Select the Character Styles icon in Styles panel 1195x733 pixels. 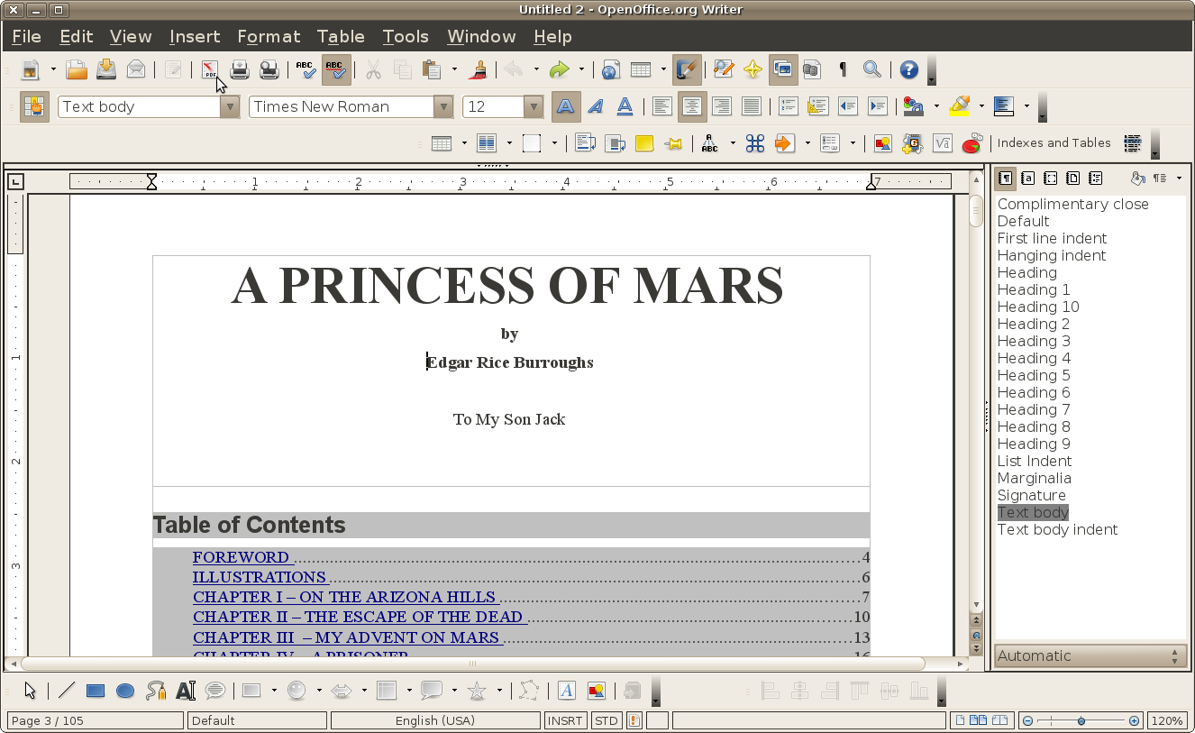(1027, 178)
